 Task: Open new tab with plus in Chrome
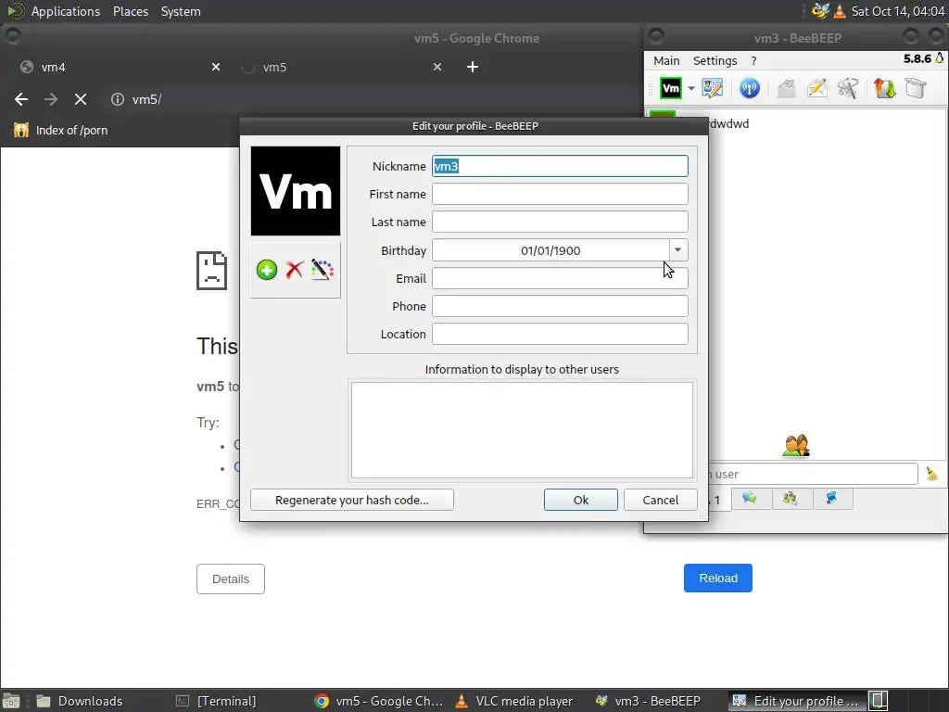(473, 67)
